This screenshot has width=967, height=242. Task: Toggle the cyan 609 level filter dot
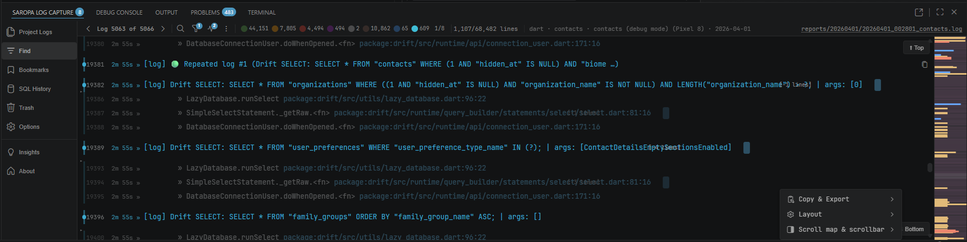point(415,29)
